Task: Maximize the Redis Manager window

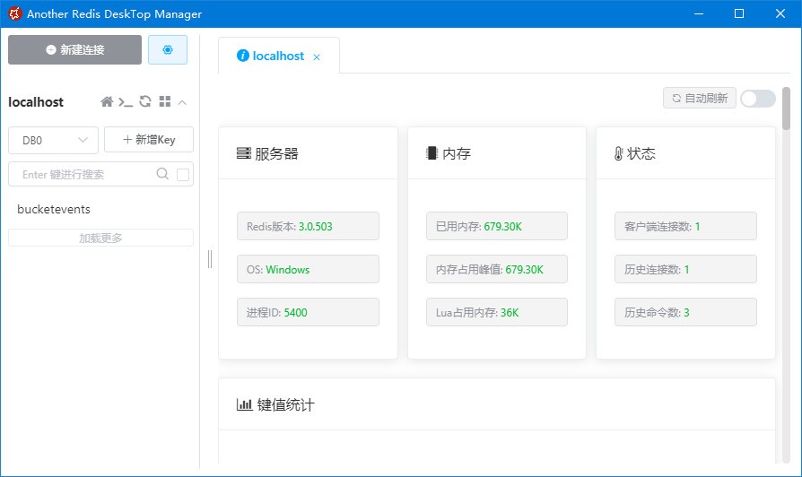Action: point(739,13)
